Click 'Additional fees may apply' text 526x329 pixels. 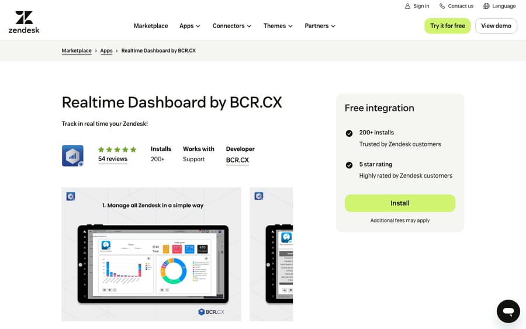pos(400,220)
